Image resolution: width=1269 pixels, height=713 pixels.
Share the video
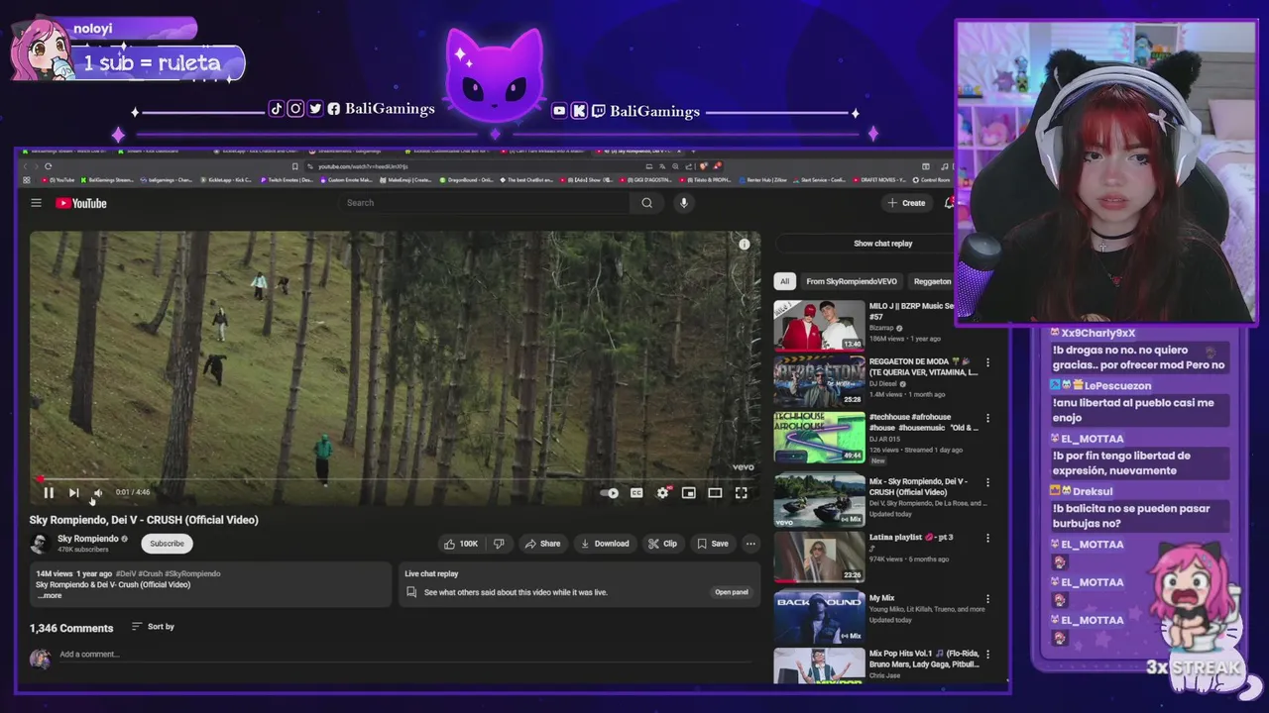pyautogui.click(x=542, y=544)
